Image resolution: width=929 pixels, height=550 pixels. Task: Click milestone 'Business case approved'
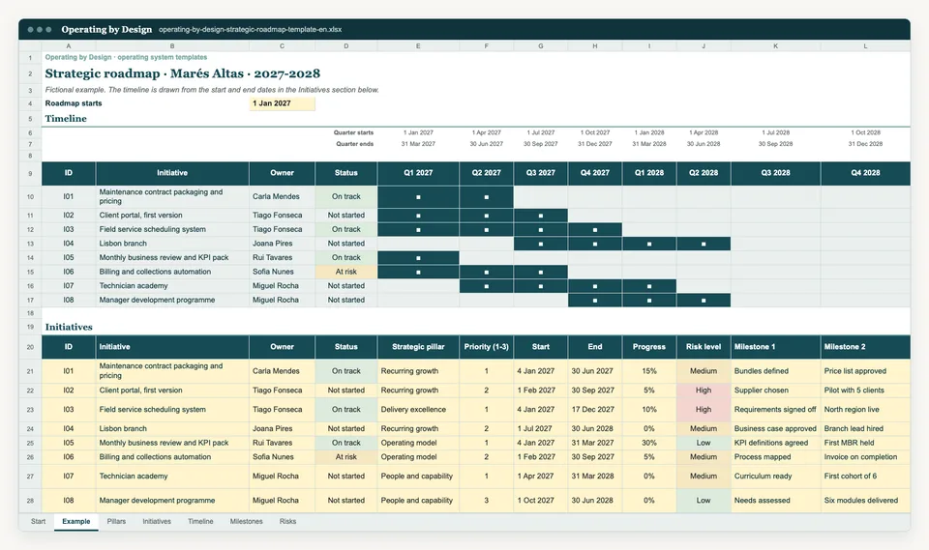click(x=775, y=428)
